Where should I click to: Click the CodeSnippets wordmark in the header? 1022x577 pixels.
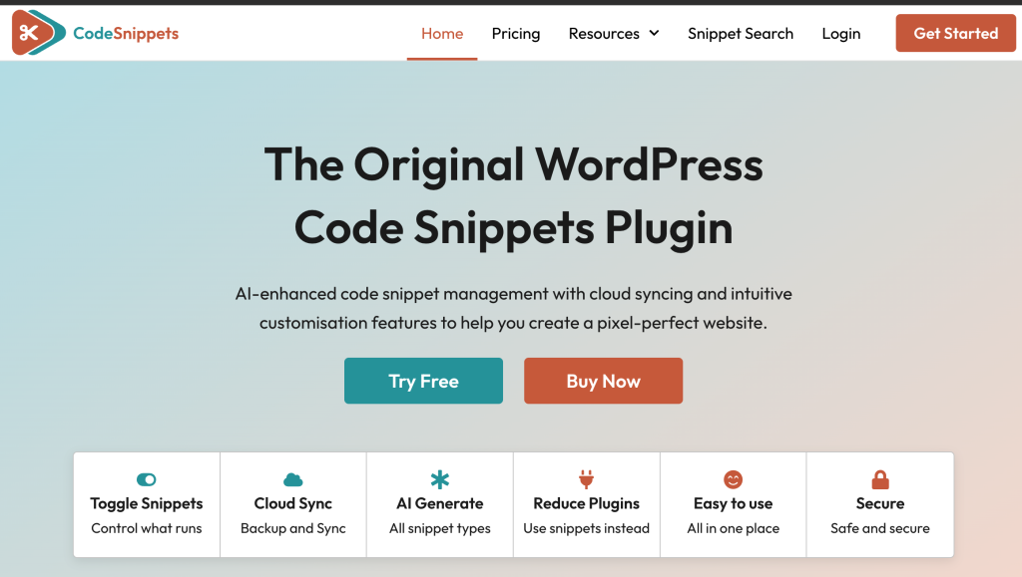pos(124,32)
